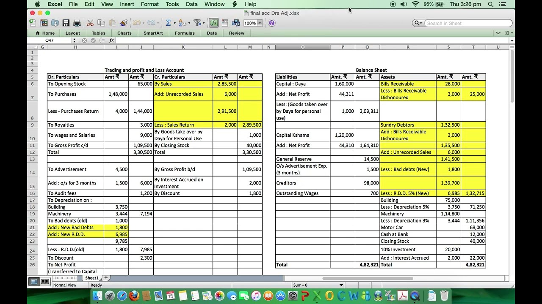The width and height of the screenshot is (542, 304).
Task: Collapse the ribbon with the chevron
Action: pos(498,33)
